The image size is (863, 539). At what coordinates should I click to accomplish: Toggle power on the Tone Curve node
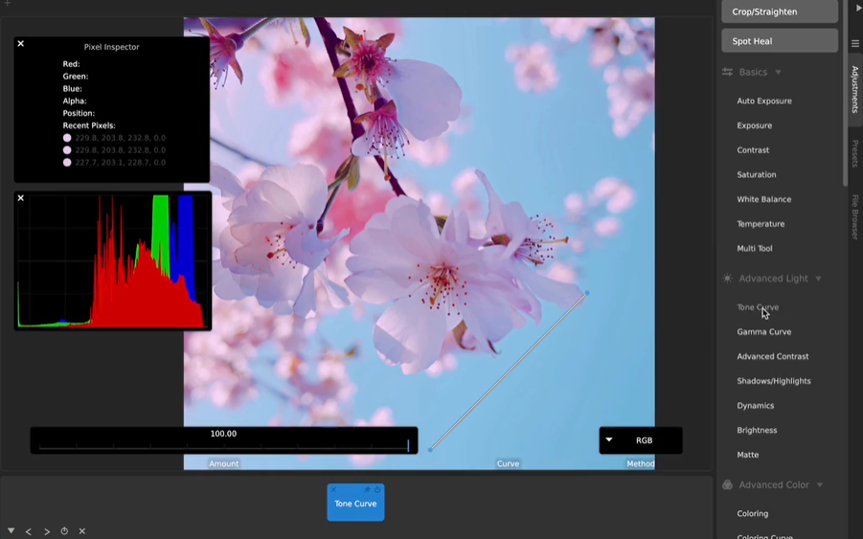coord(377,489)
